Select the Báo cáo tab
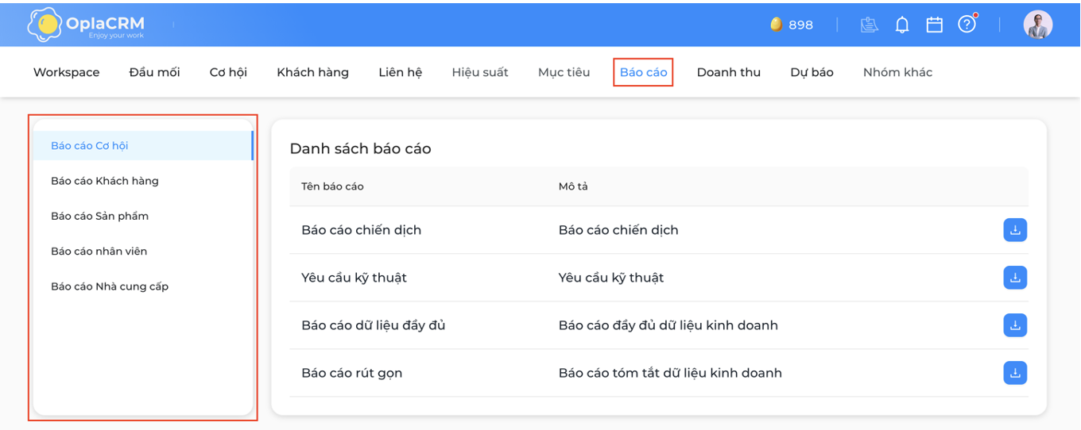The width and height of the screenshot is (1081, 430). point(644,72)
